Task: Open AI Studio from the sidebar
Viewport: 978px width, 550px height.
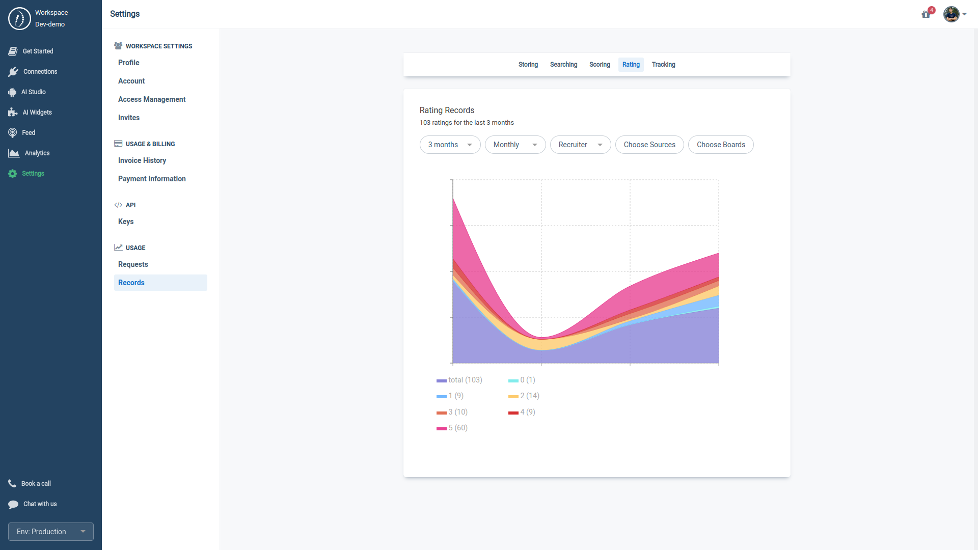Action: point(12,92)
